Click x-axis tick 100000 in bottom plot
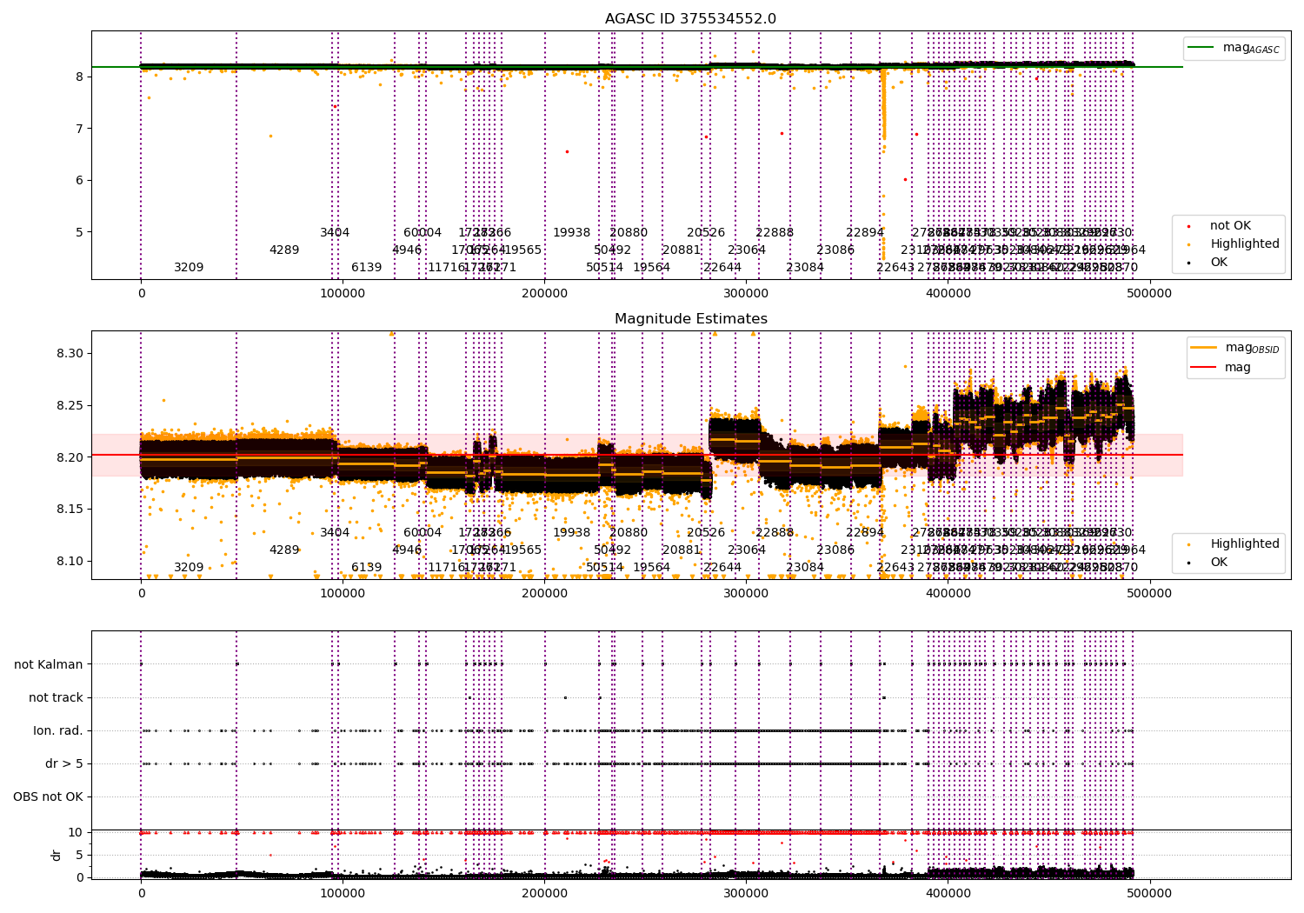Image resolution: width=1304 pixels, height=913 pixels. pos(343,893)
